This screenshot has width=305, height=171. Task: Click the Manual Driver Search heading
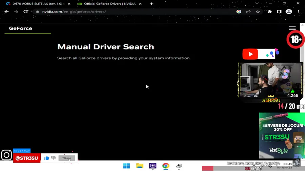(106, 47)
